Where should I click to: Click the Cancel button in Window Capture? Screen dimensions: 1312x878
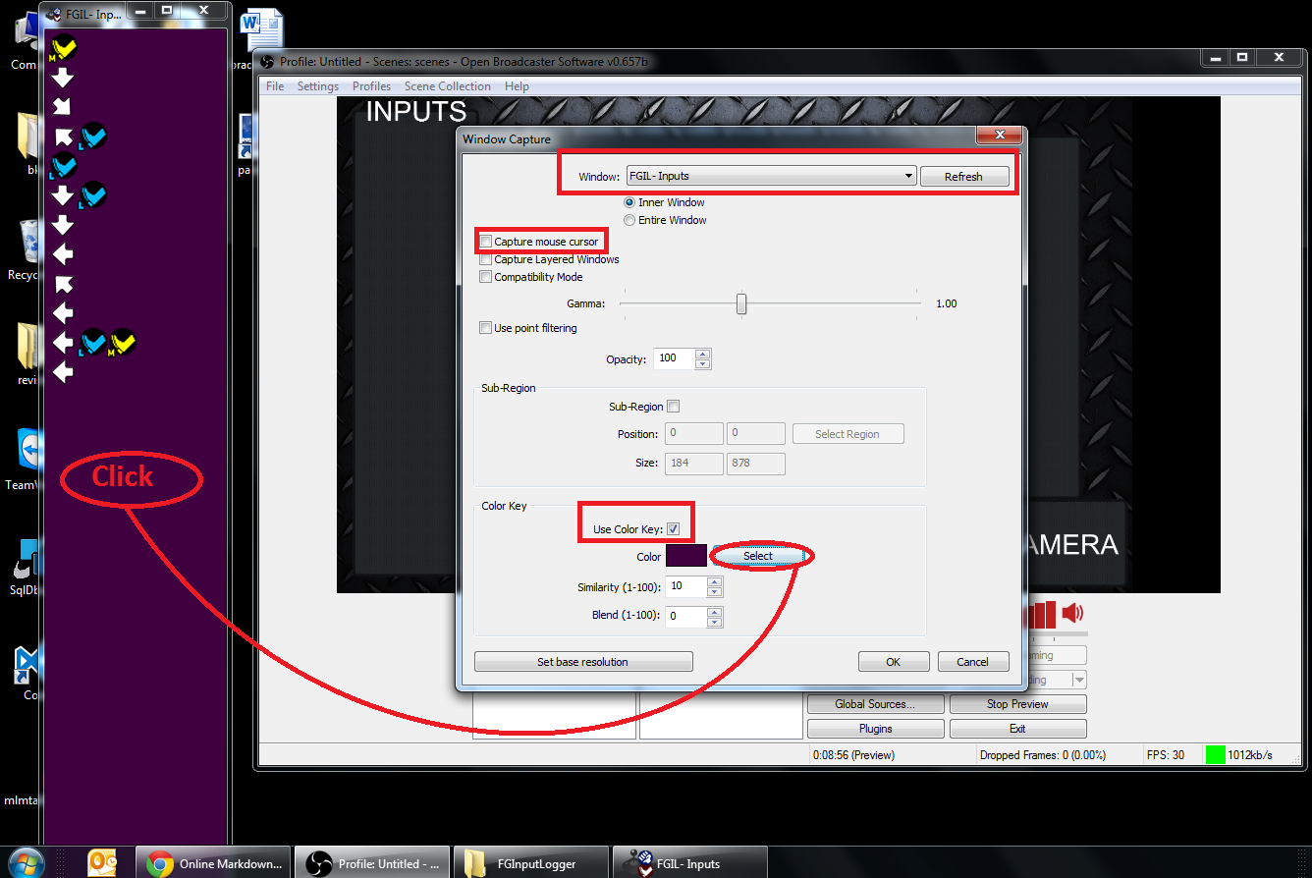973,662
